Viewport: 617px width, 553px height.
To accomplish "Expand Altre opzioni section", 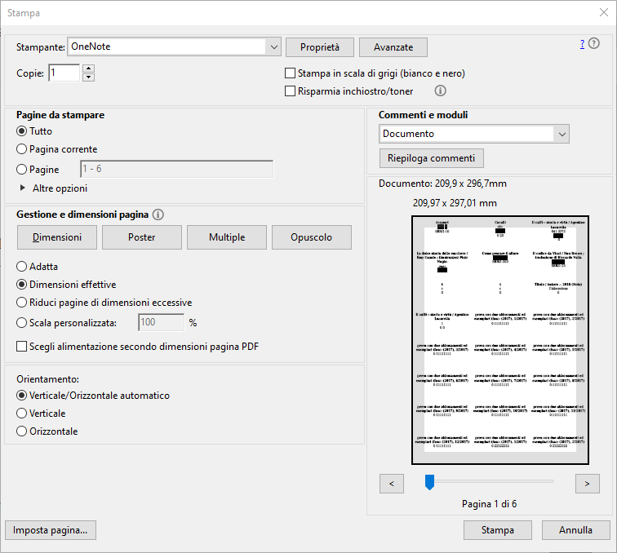I will coord(23,188).
